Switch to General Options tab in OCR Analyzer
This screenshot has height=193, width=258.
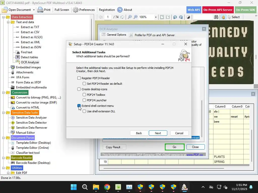(114, 35)
